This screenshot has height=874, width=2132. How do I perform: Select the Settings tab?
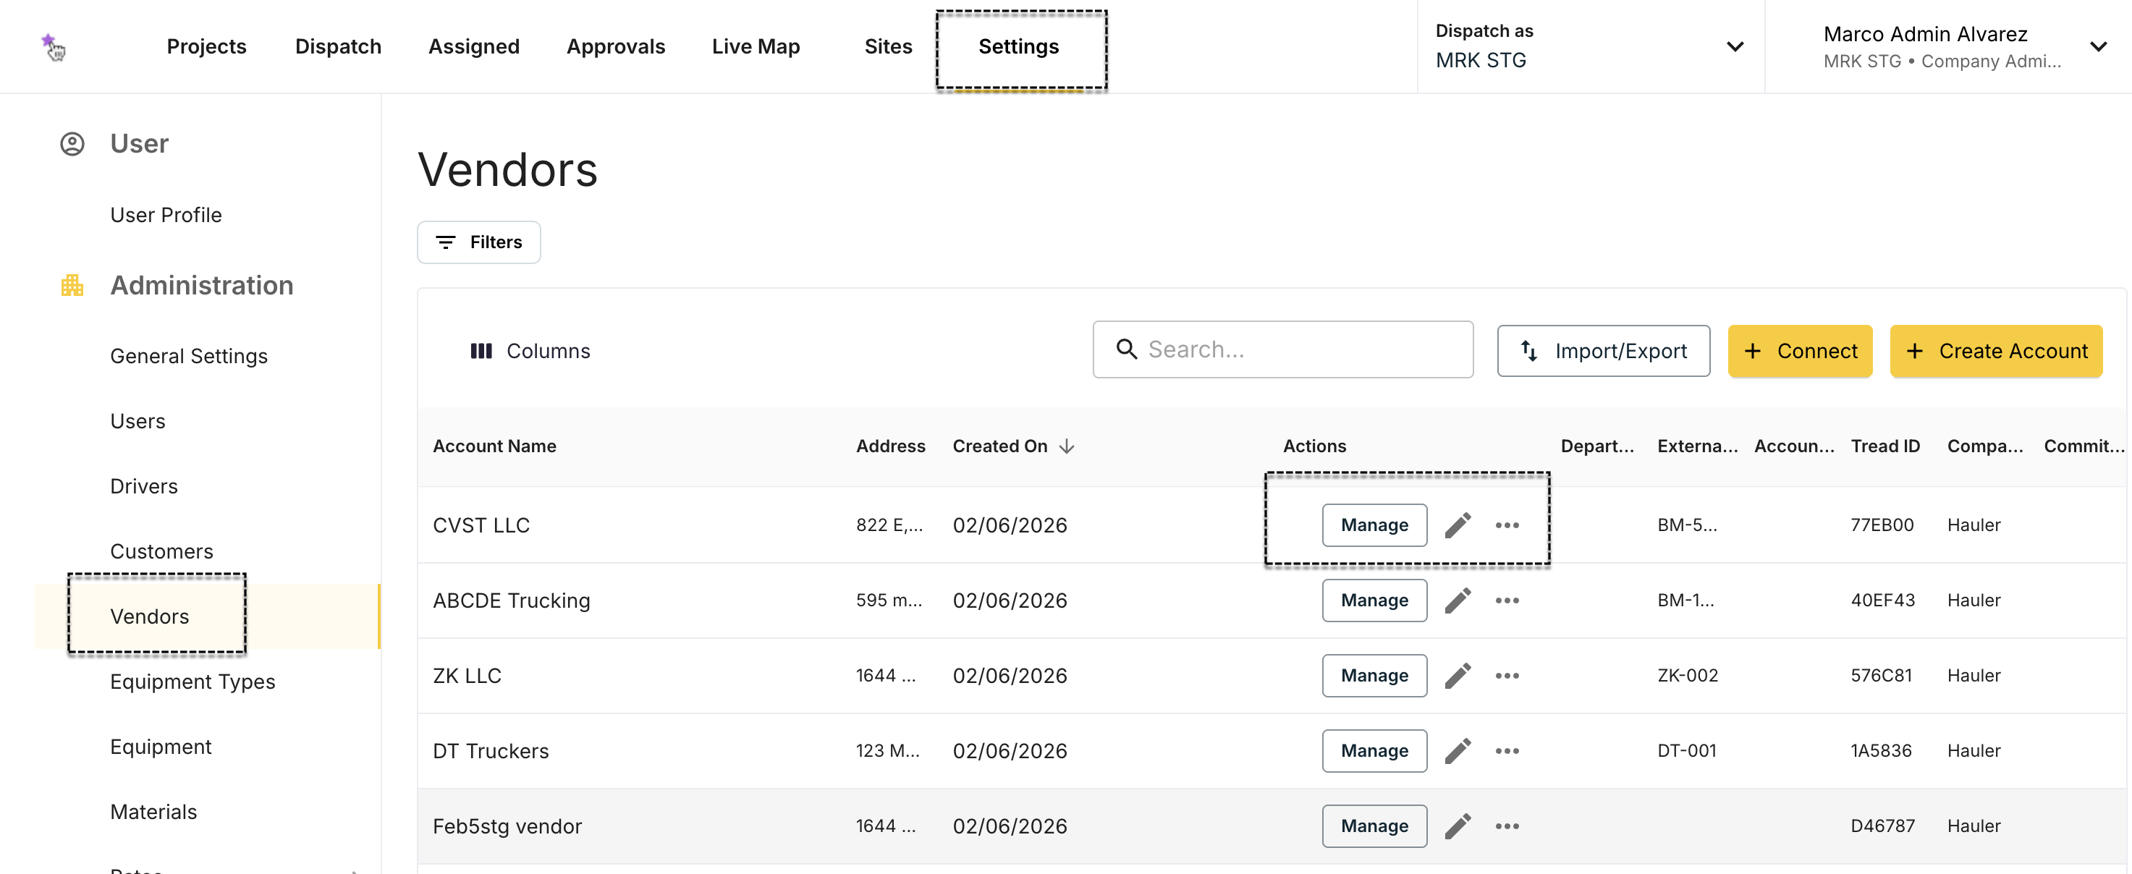coord(1018,46)
